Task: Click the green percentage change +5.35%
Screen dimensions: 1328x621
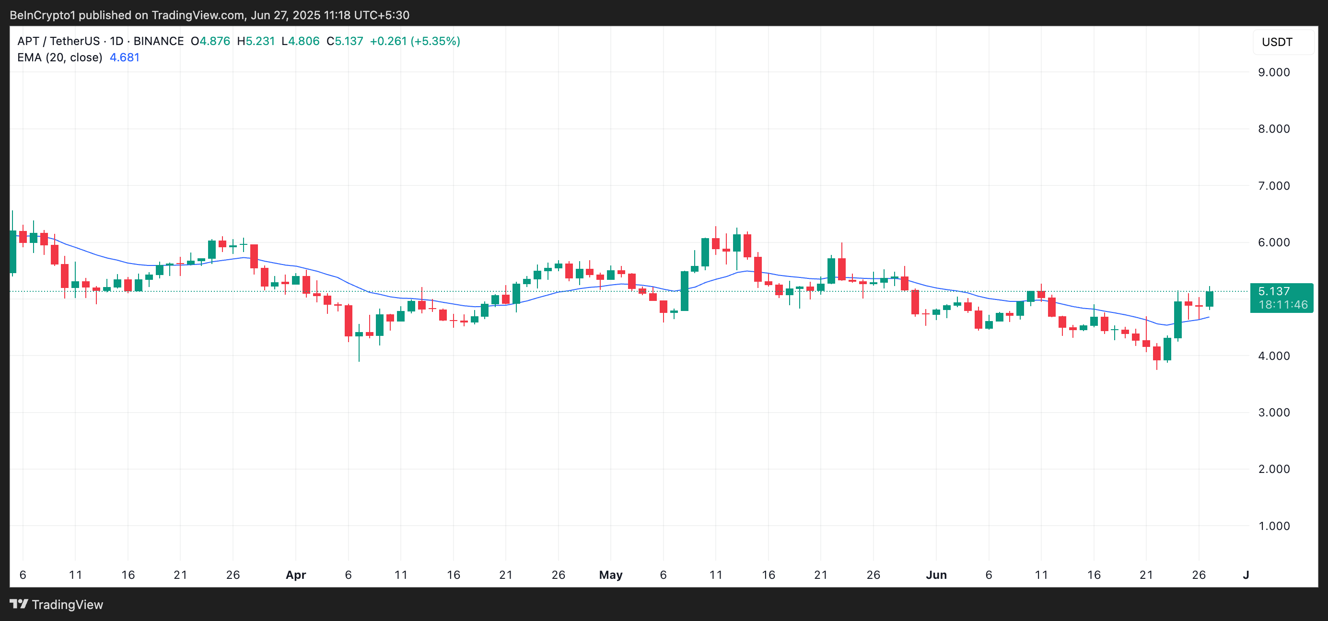Action: tap(436, 41)
